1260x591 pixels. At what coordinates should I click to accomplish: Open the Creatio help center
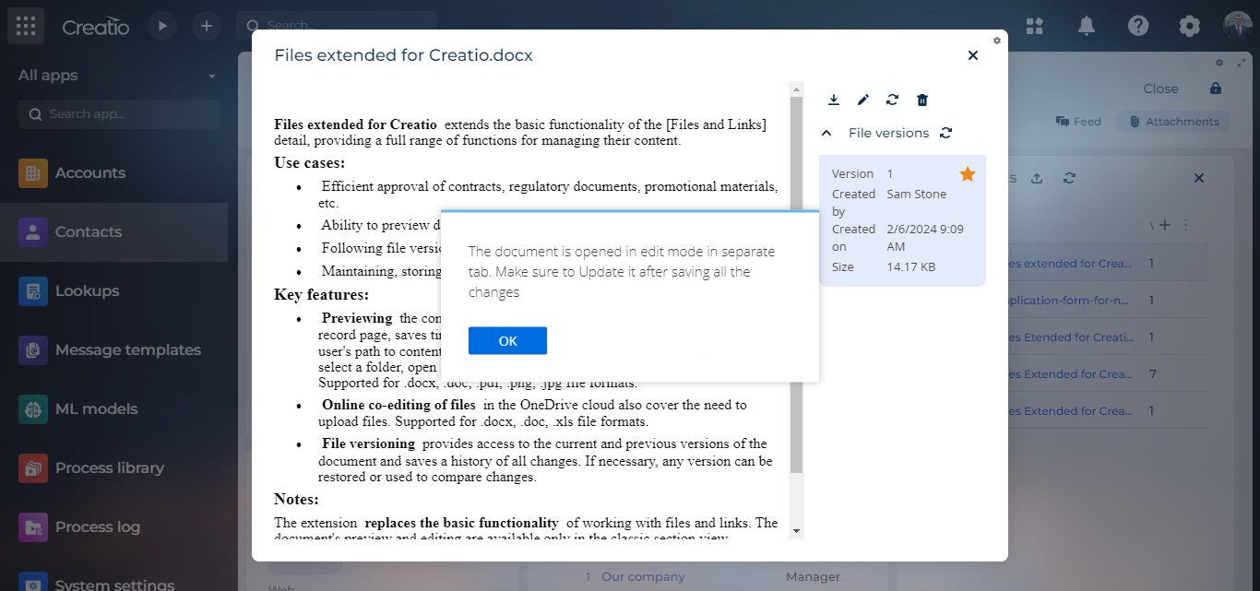[x=1137, y=26]
